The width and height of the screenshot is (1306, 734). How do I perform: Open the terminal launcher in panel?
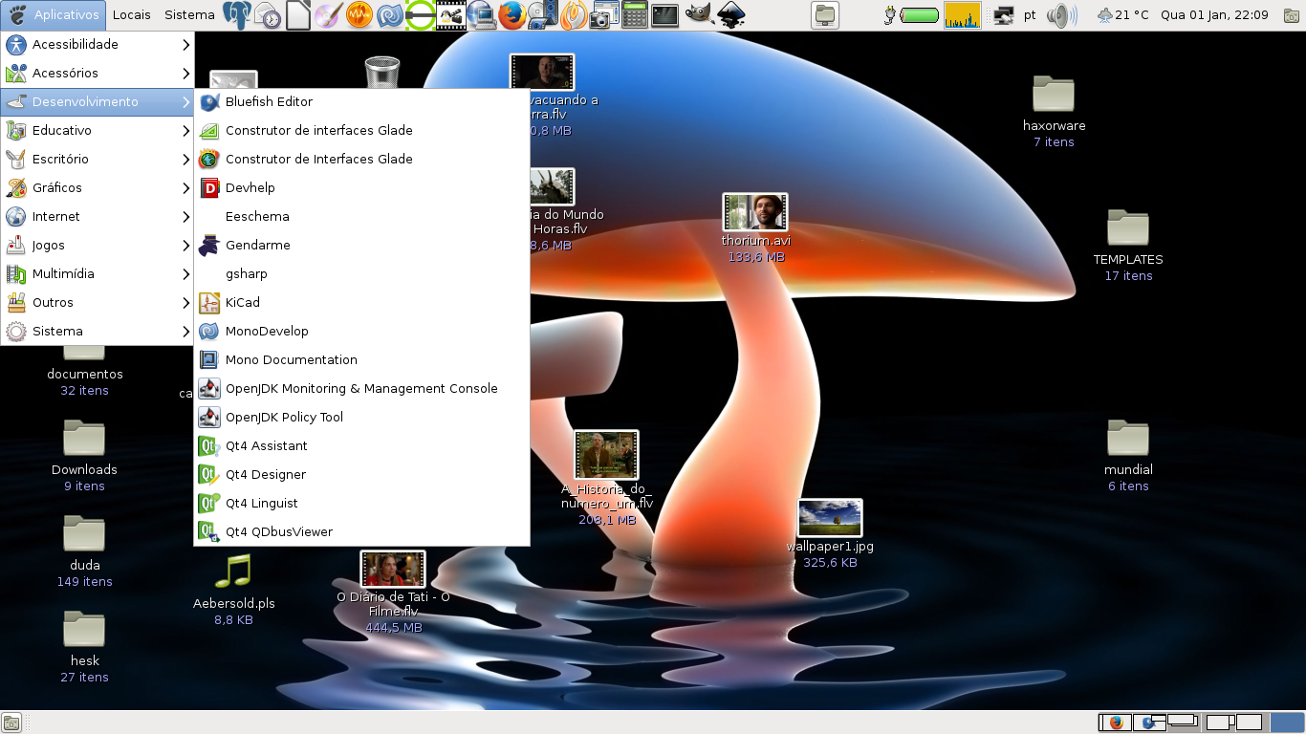click(x=664, y=15)
